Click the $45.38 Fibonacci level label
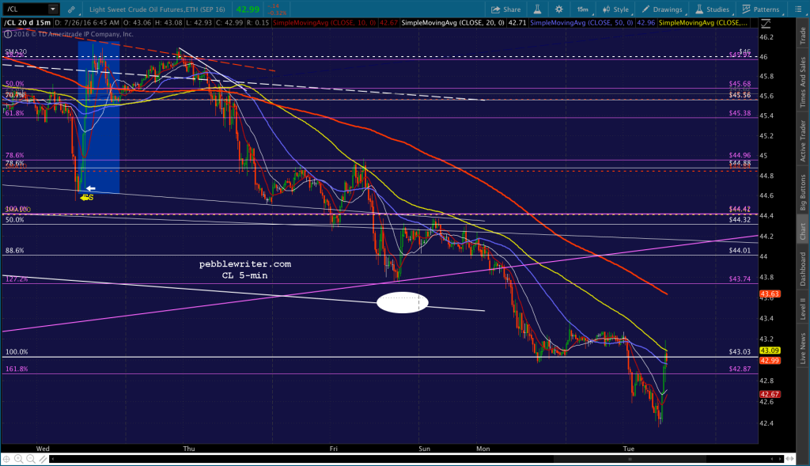The width and height of the screenshot is (810, 466). 740,112
